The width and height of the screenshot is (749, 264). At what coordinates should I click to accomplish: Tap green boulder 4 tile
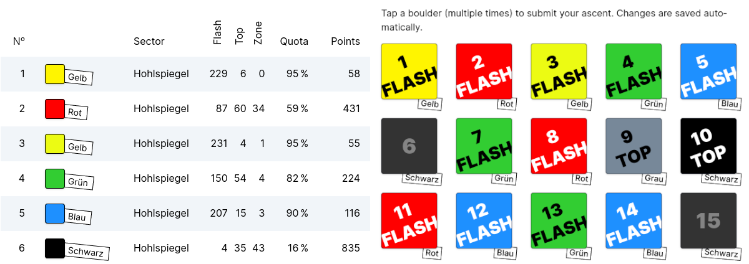(634, 71)
